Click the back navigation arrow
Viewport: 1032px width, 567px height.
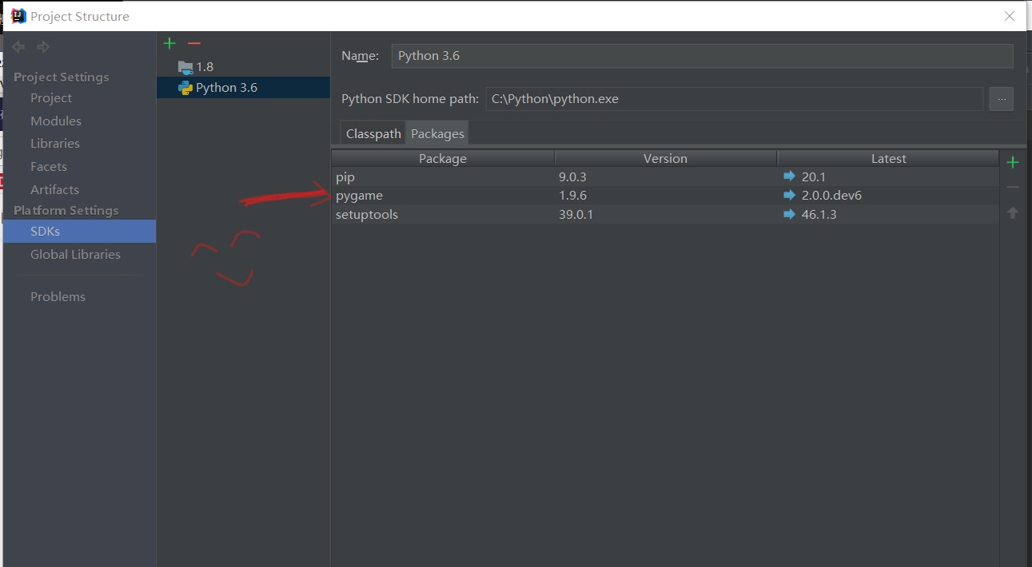(18, 46)
